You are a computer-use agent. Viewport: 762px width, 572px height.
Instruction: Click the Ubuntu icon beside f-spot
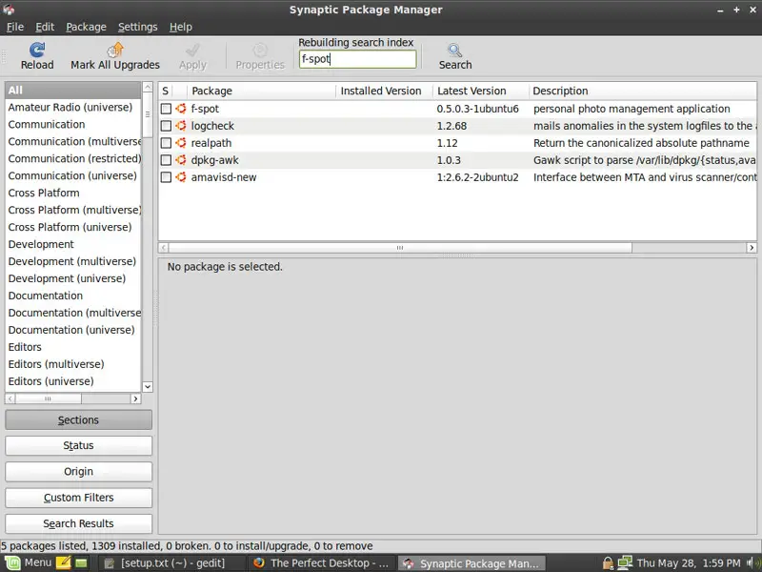(x=181, y=109)
